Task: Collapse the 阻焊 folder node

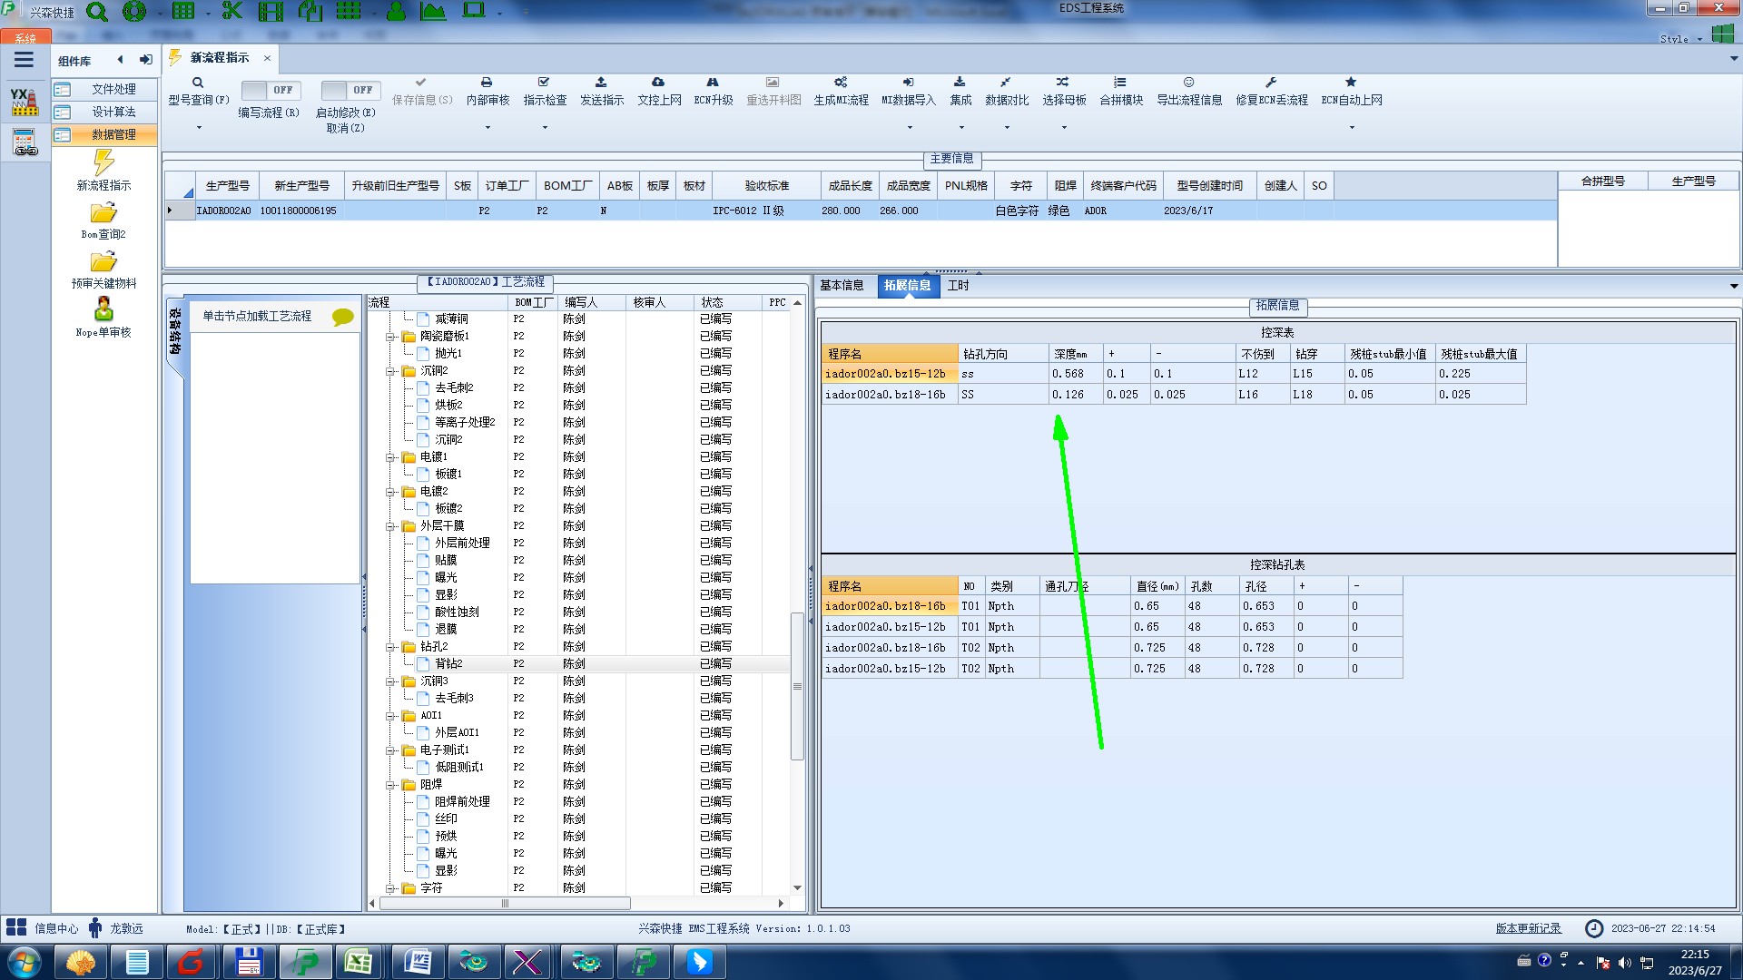Action: (x=390, y=785)
